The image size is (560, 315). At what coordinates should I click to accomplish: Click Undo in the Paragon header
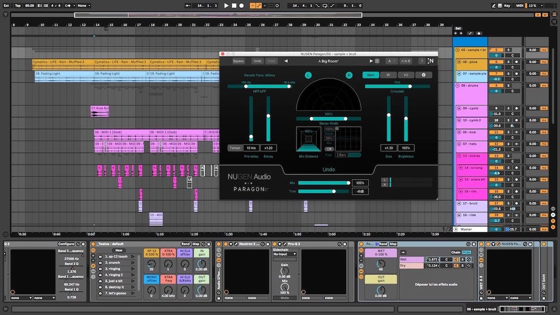[x=257, y=61]
